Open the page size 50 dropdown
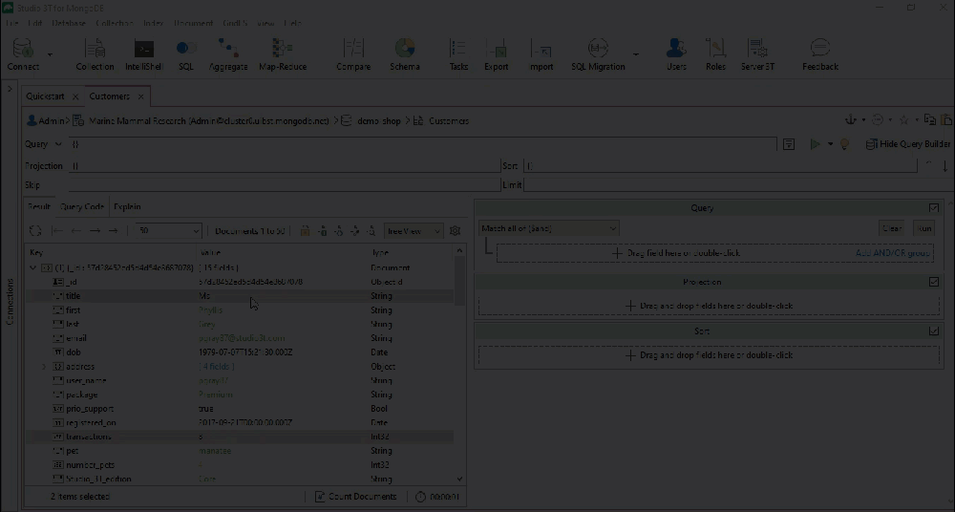This screenshot has width=955, height=512. (x=168, y=230)
